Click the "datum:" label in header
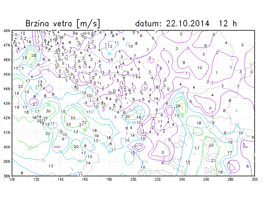Screen dimensions: 267x206 tap(148, 23)
